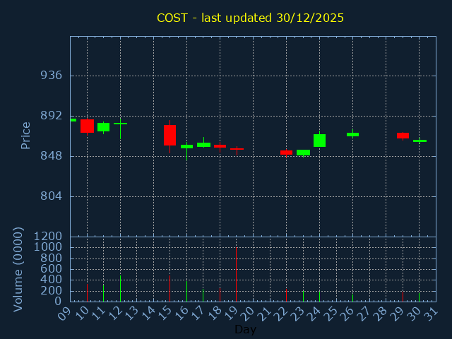452x339 pixels.
Task: Click the 'Day' axis title
Action: (245, 329)
